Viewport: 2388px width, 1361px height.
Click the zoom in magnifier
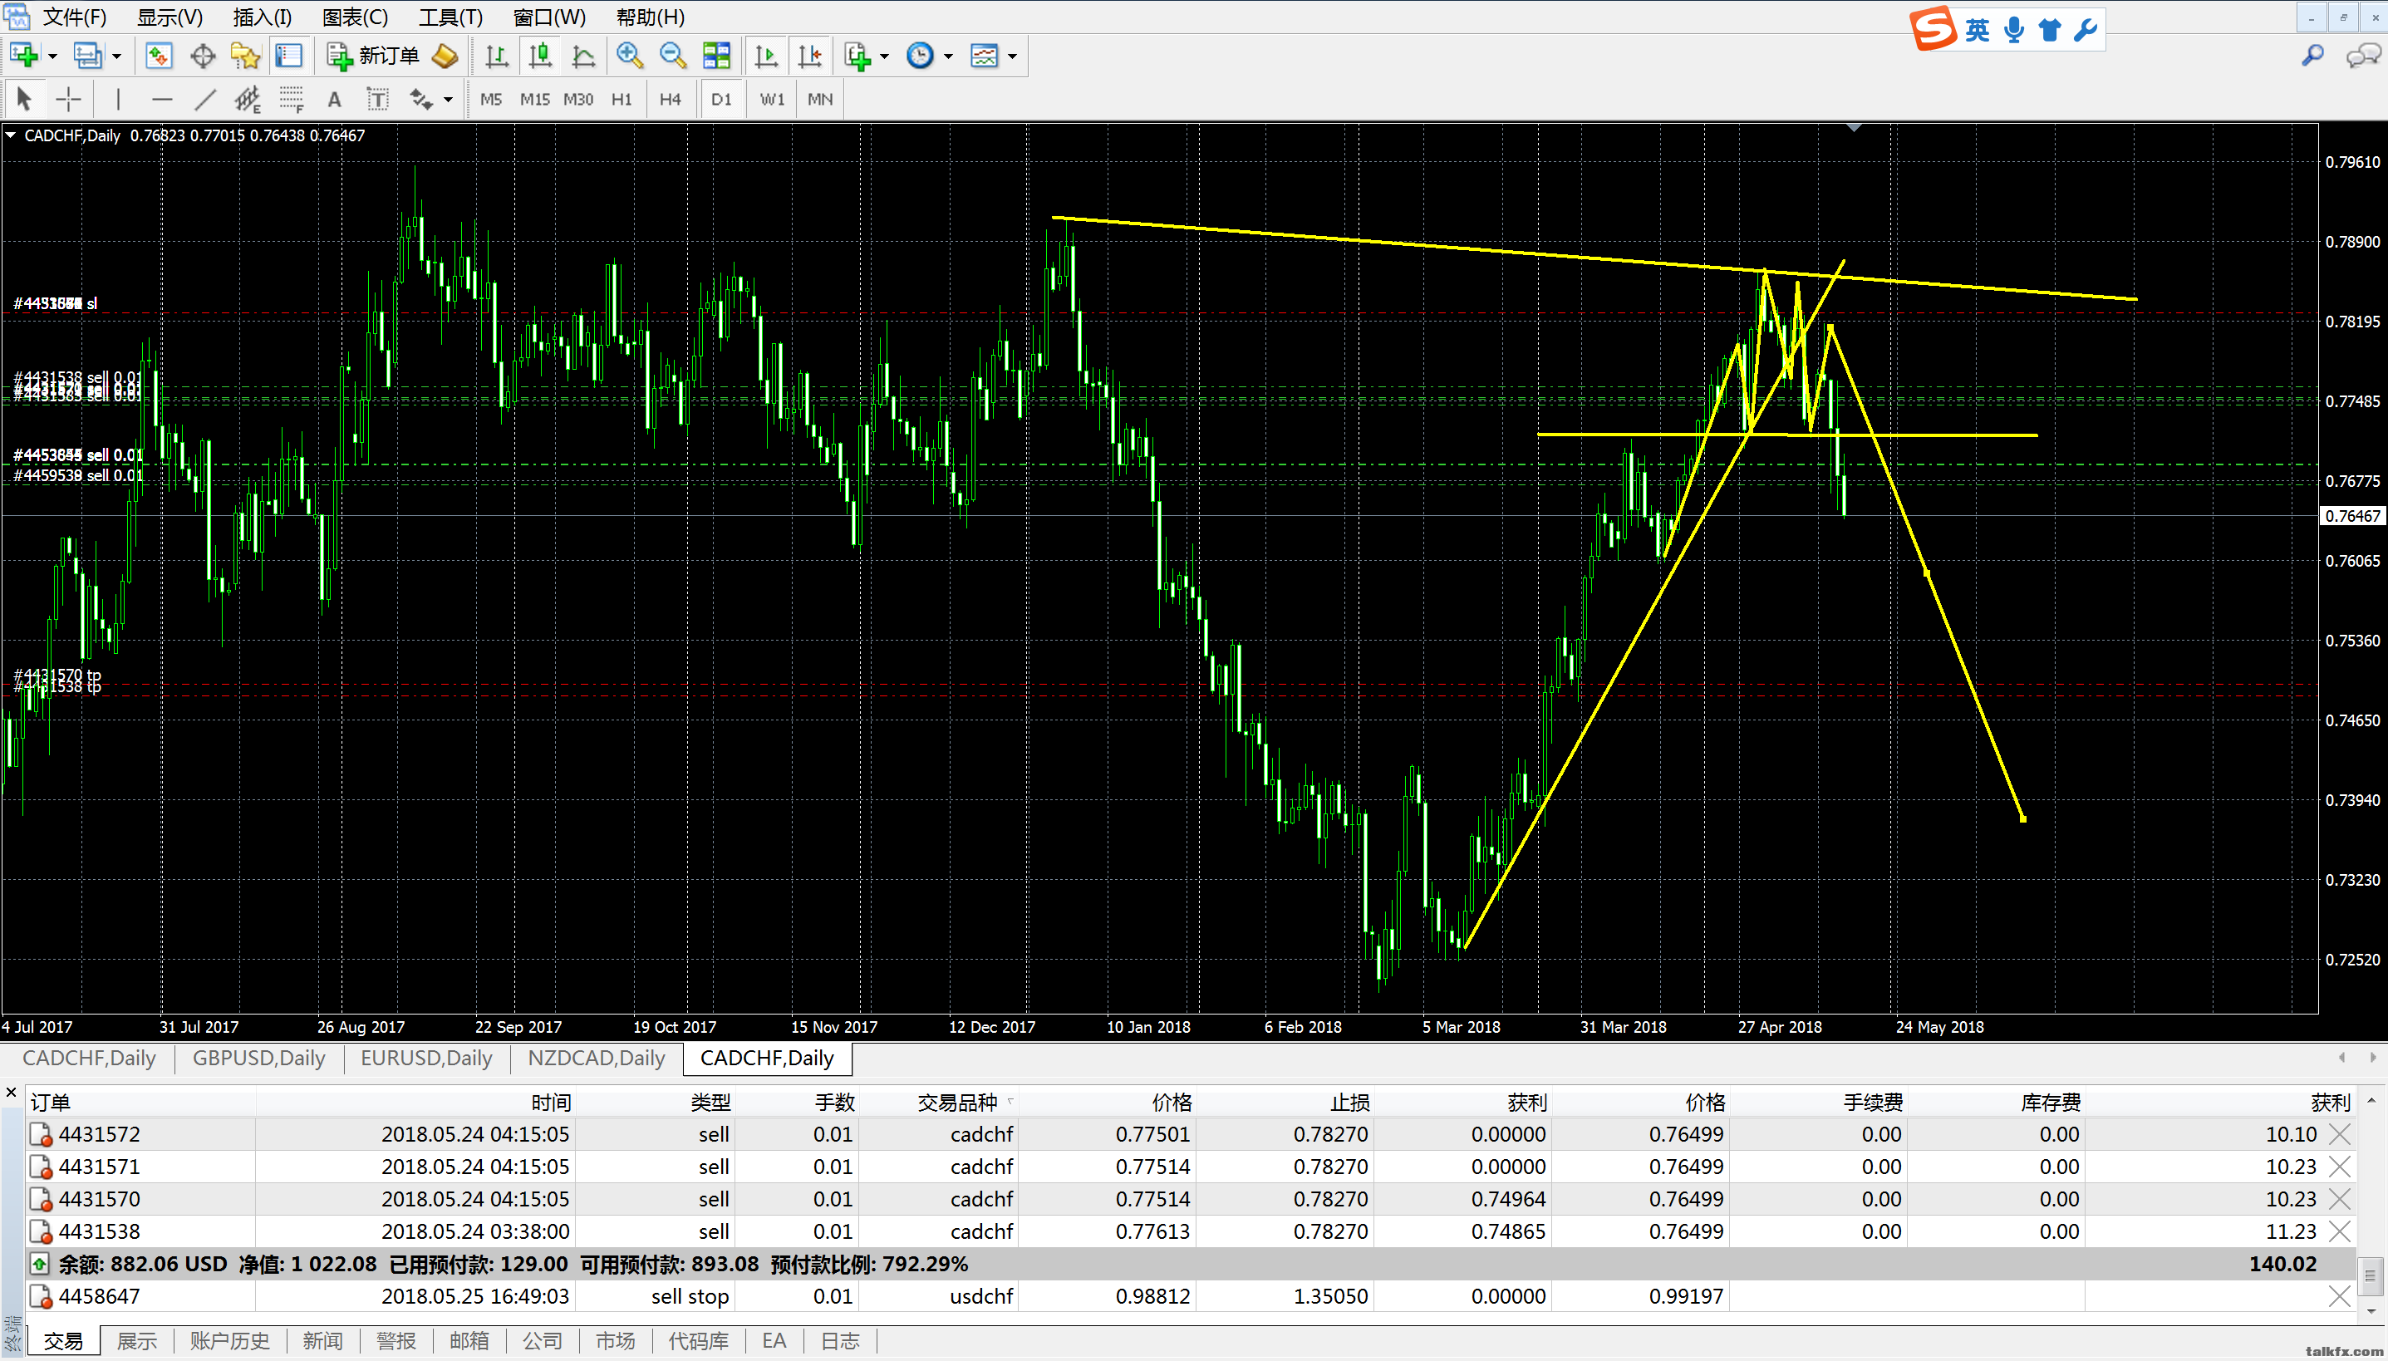click(630, 57)
